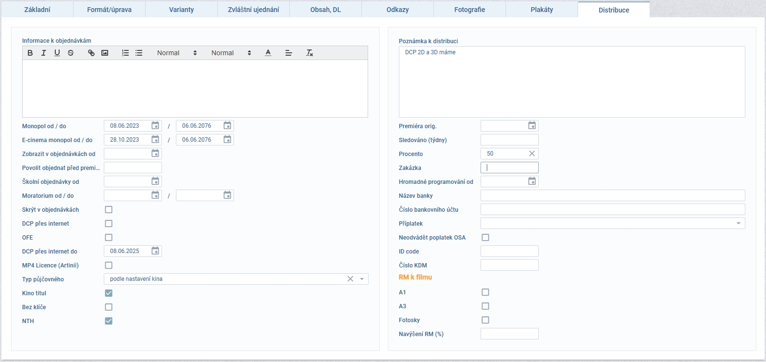The height and width of the screenshot is (362, 766).
Task: Switch to Fotografie tab
Action: pyautogui.click(x=469, y=10)
